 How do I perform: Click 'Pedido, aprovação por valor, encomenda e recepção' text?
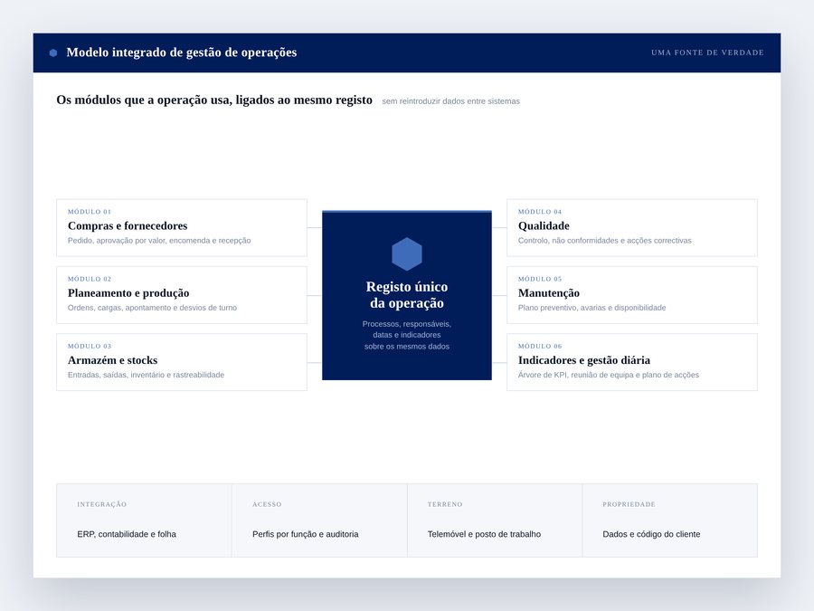159,241
